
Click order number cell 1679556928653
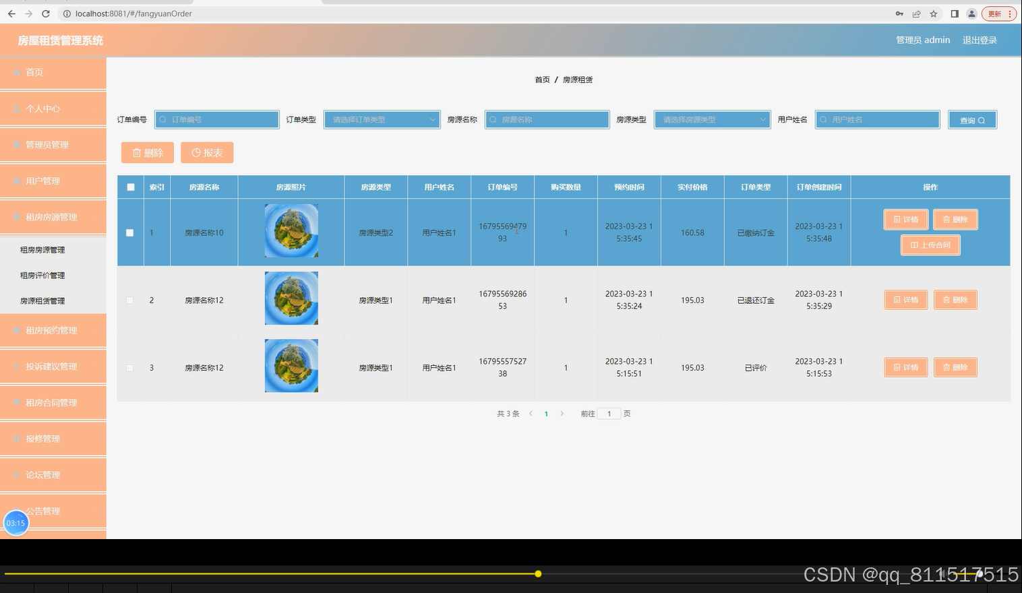pyautogui.click(x=502, y=300)
